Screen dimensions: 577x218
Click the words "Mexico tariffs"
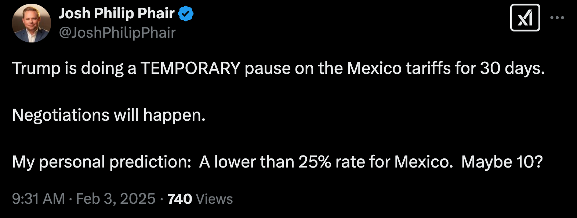[399, 68]
